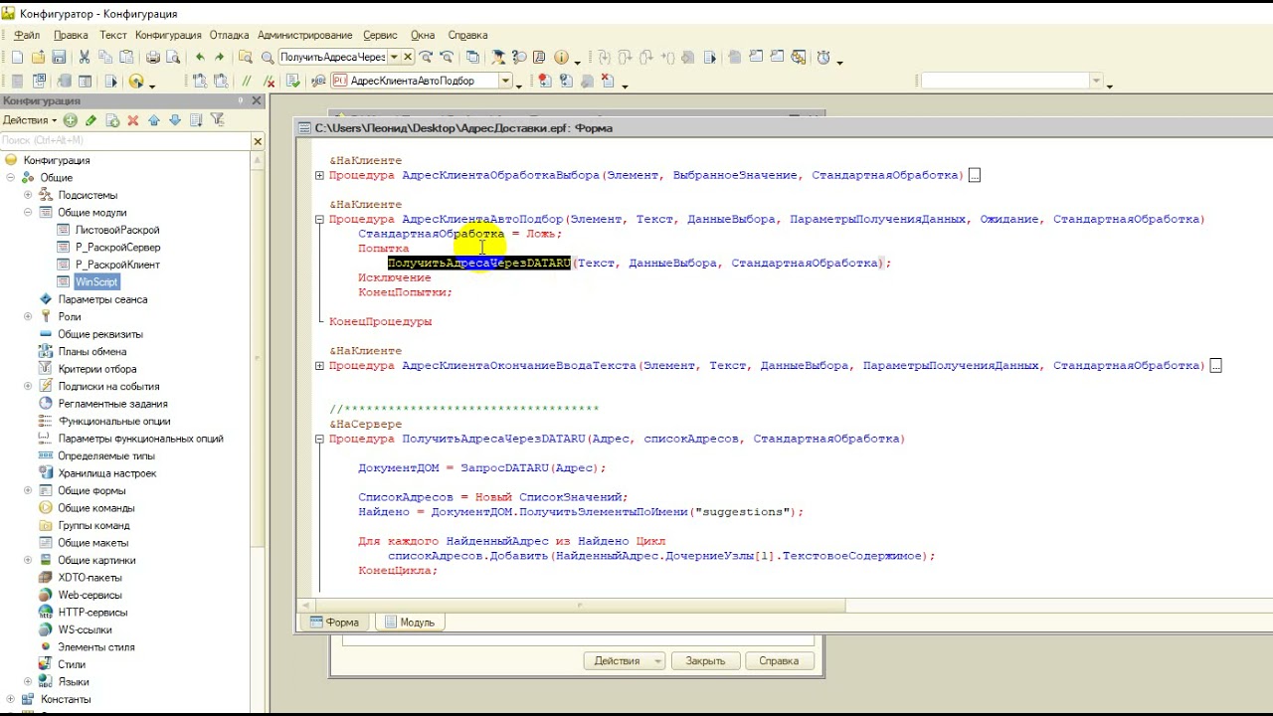The width and height of the screenshot is (1273, 716).
Task: Click the Cut scissors icon
Action: (x=84, y=58)
